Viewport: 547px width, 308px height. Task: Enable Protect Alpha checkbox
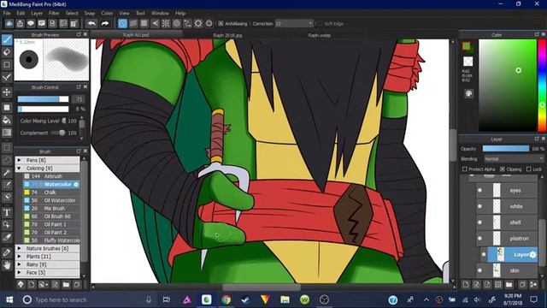464,169
